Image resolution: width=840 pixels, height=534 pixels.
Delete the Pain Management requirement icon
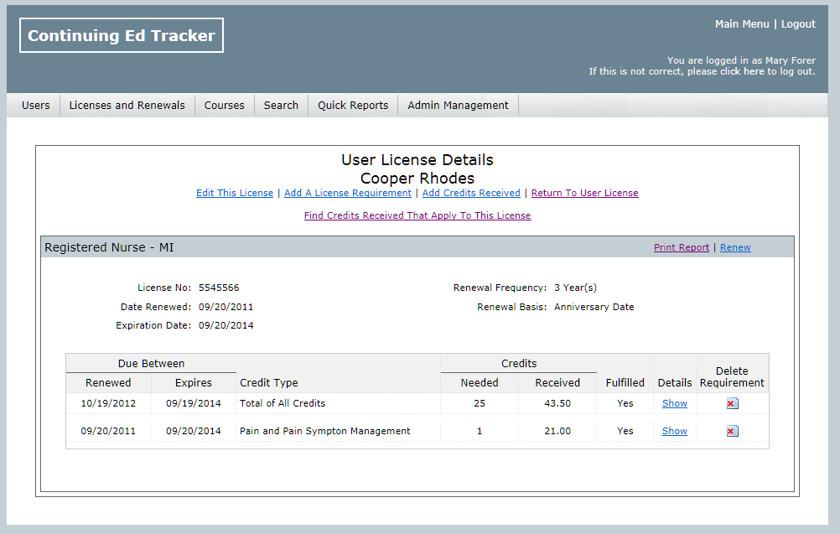[x=731, y=431]
